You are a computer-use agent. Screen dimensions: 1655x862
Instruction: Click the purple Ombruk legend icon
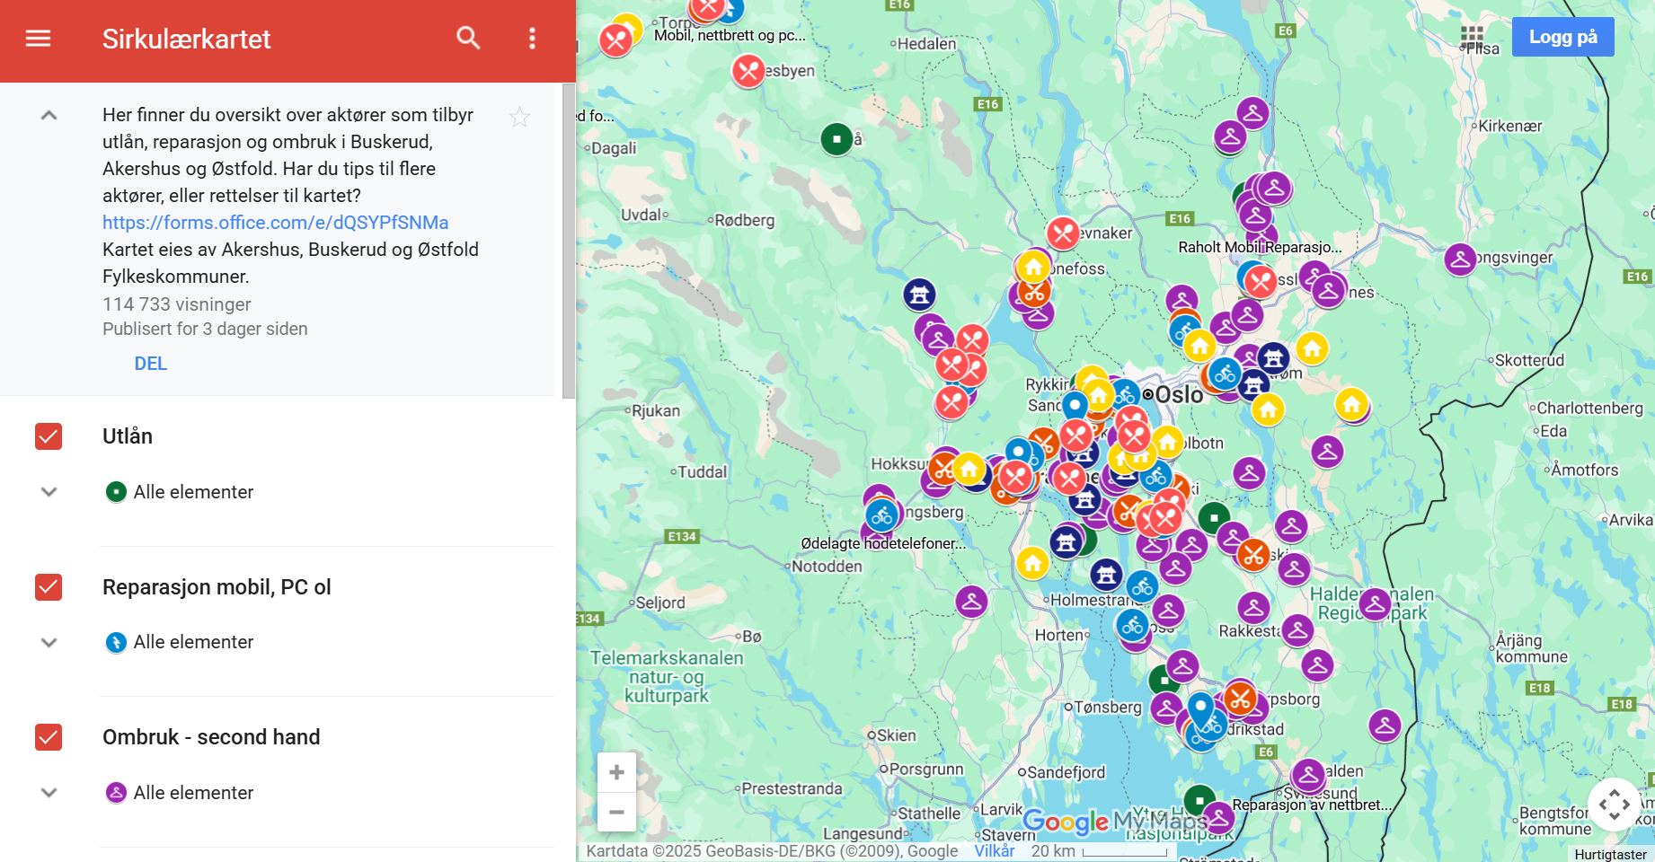[x=116, y=793]
